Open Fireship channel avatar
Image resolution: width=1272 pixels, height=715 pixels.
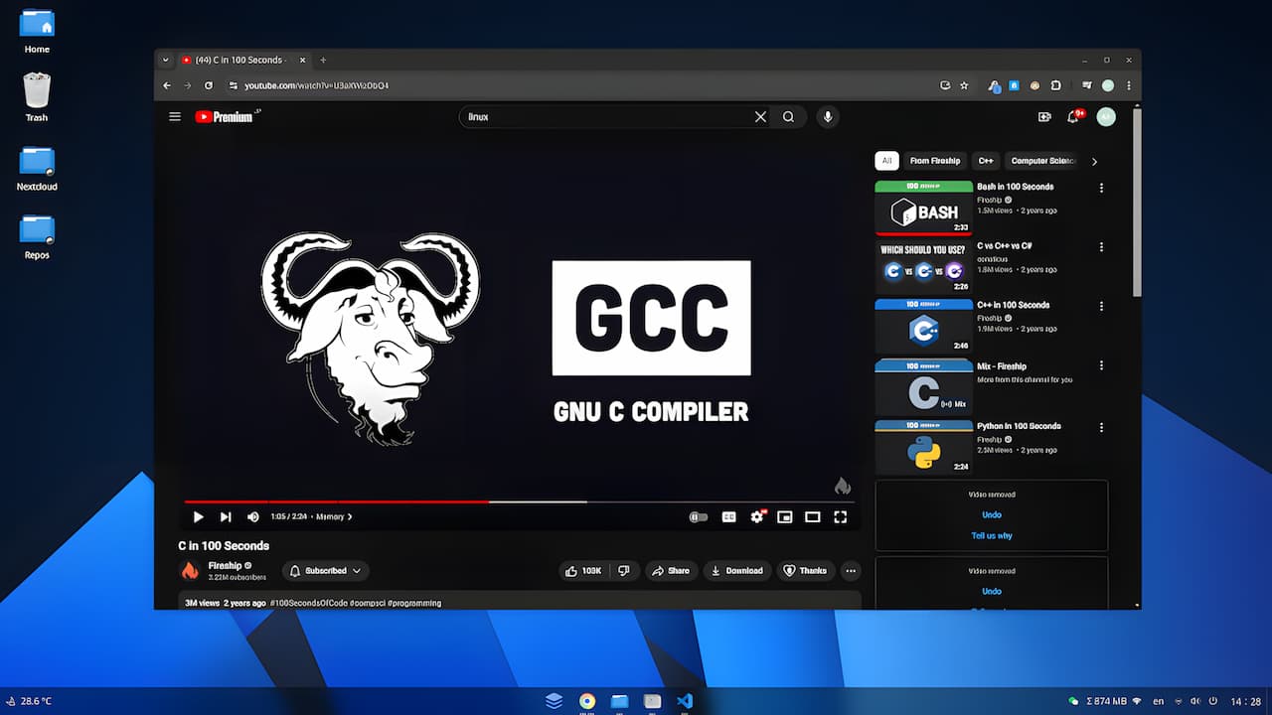coord(190,571)
